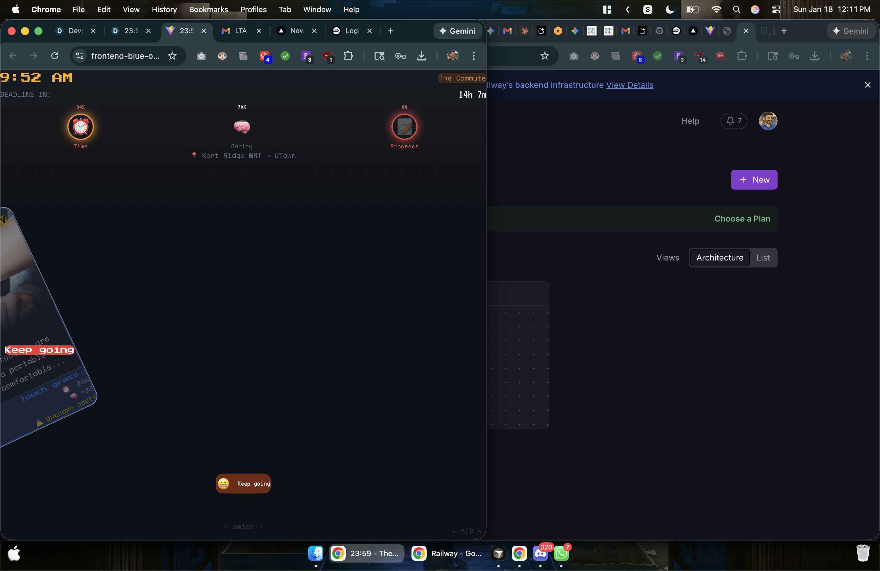
Task: Open the View Details link
Action: (629, 85)
